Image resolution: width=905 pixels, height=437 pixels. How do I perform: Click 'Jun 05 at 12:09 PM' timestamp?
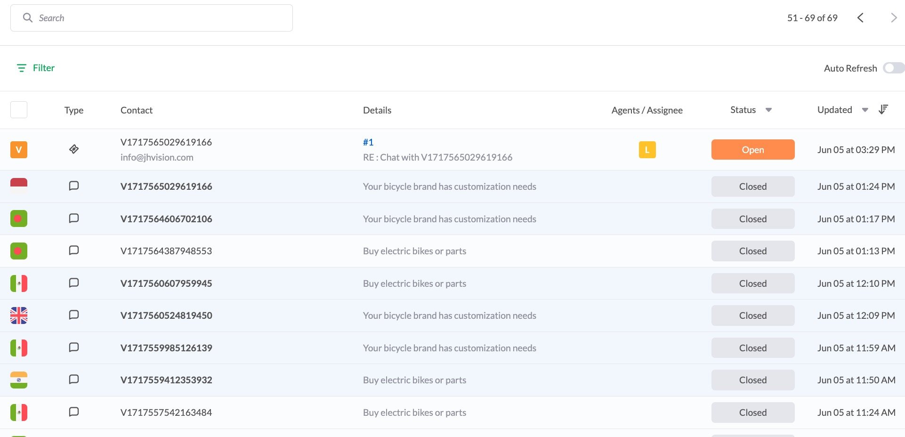[x=856, y=316]
